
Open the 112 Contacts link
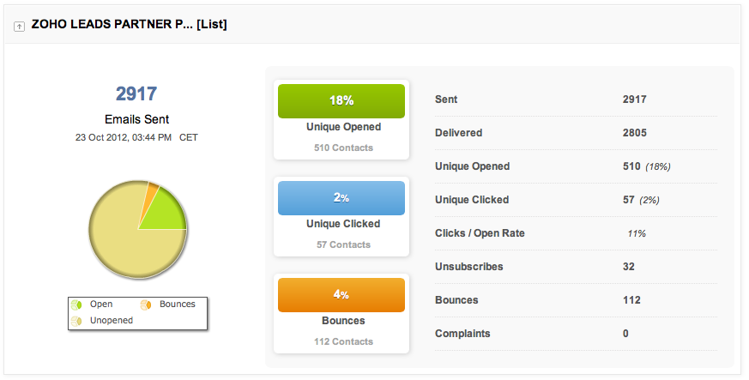[343, 341]
